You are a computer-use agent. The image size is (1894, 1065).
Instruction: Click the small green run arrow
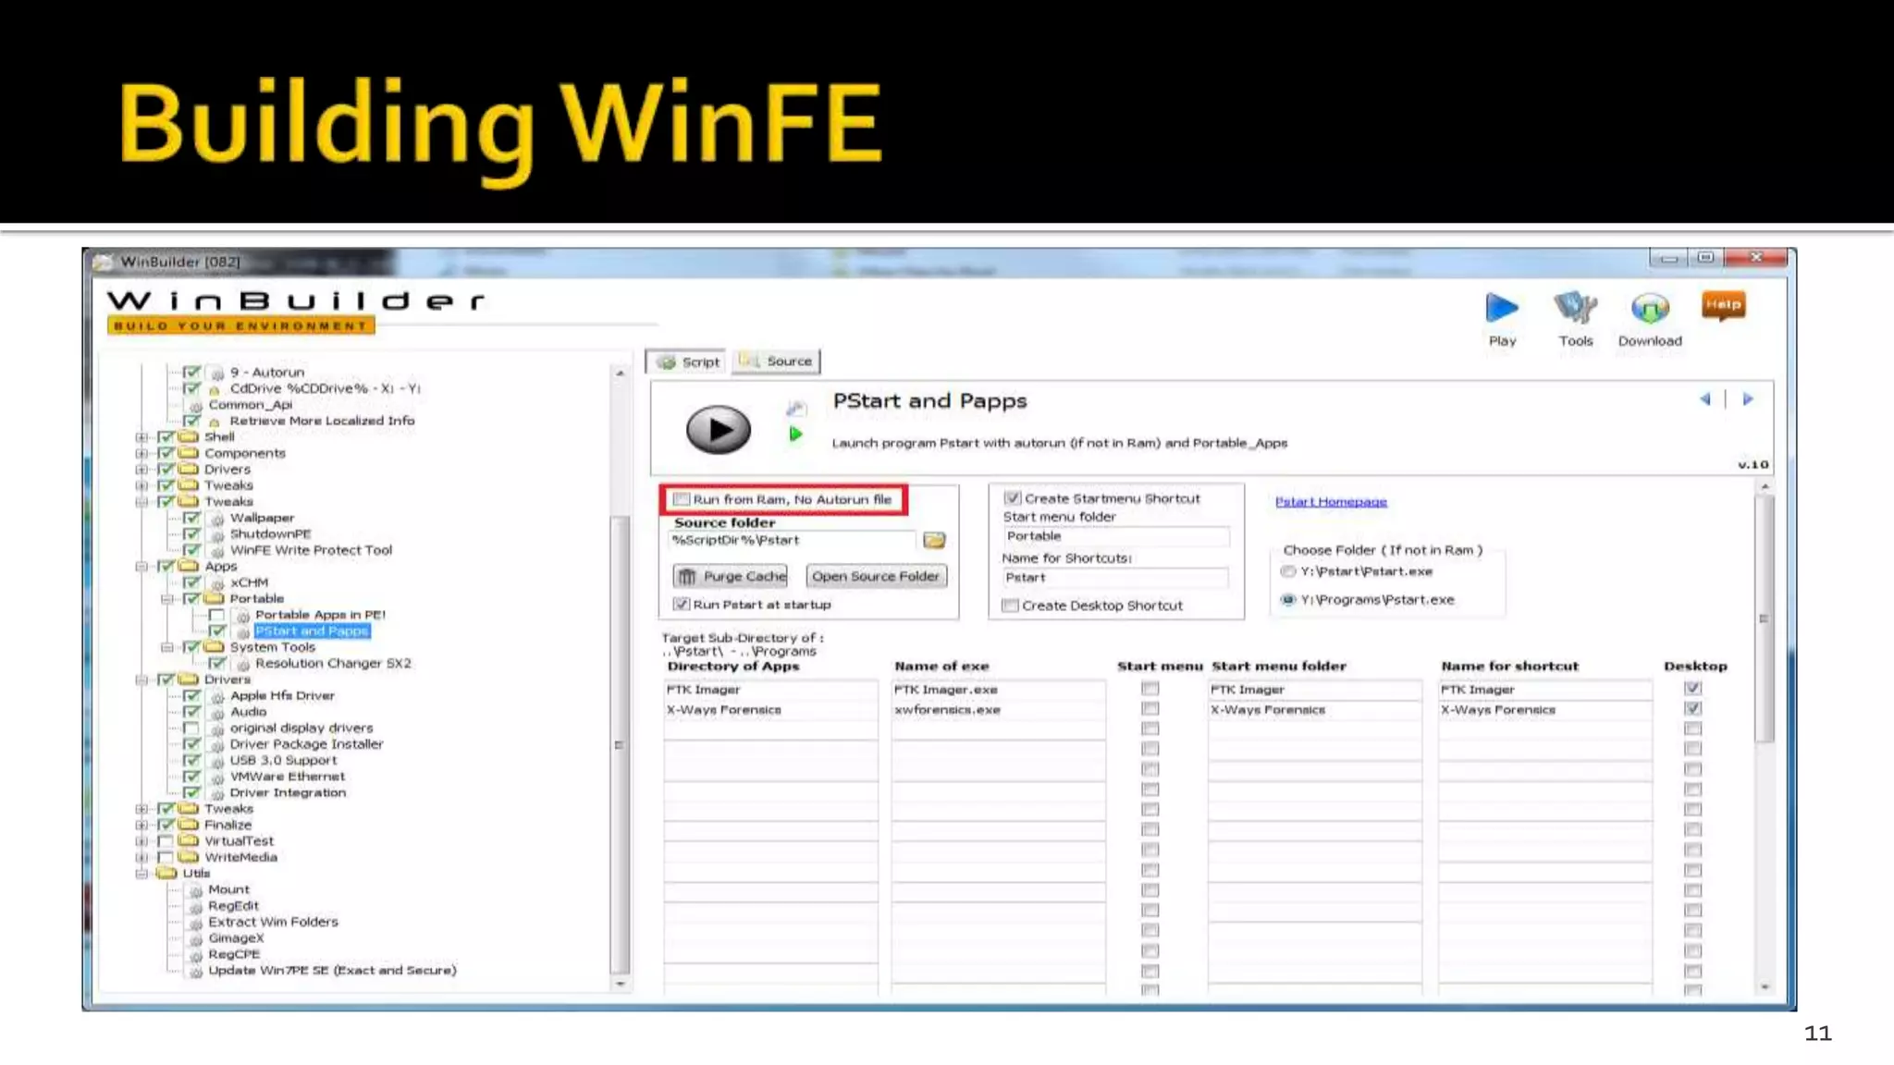(x=795, y=434)
